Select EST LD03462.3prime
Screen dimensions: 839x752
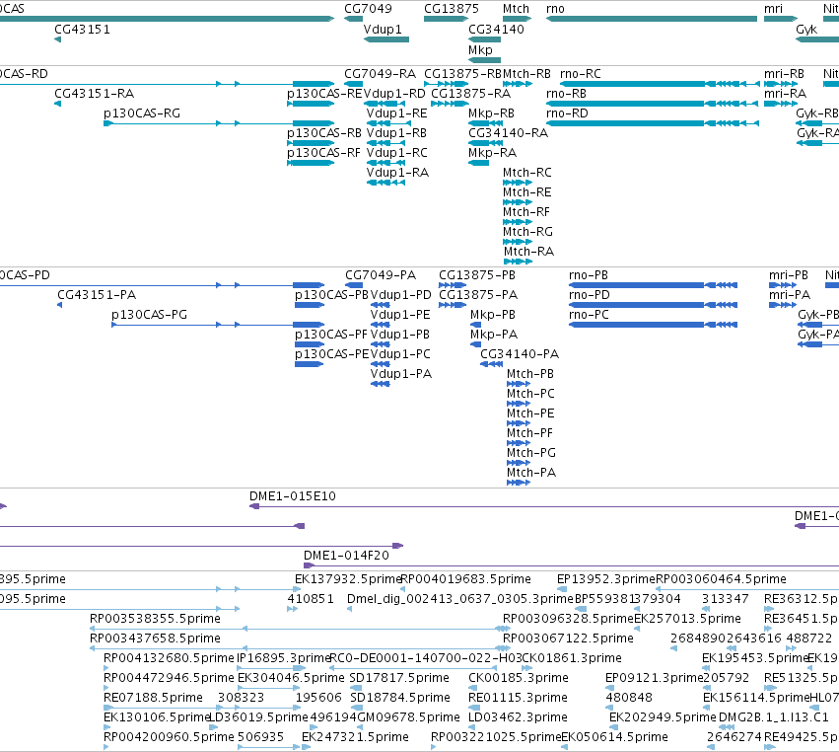(472, 727)
